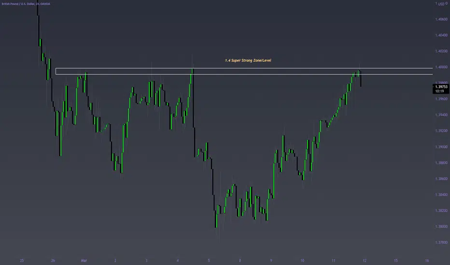Click the '8' date on time axis

[x=240, y=260]
